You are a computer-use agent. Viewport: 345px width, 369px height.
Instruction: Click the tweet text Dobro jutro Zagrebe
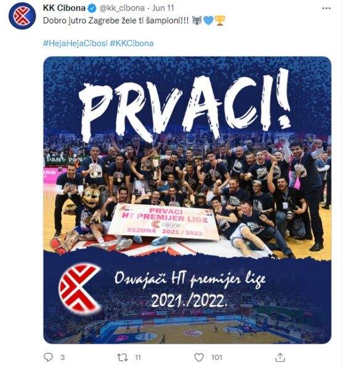81,21
